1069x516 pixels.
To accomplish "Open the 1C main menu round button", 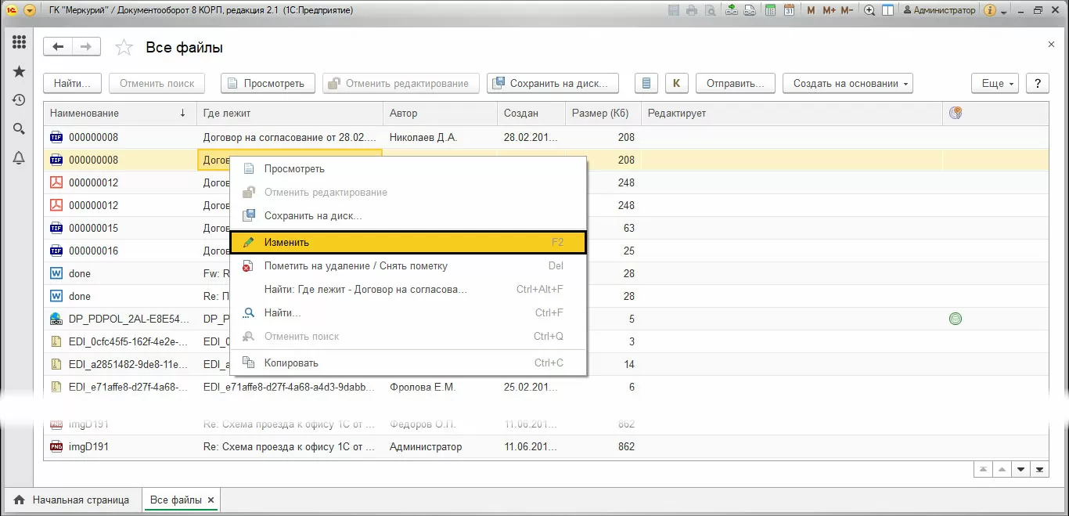I will [30, 10].
